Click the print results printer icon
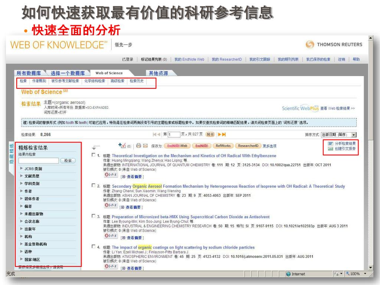 138,145
